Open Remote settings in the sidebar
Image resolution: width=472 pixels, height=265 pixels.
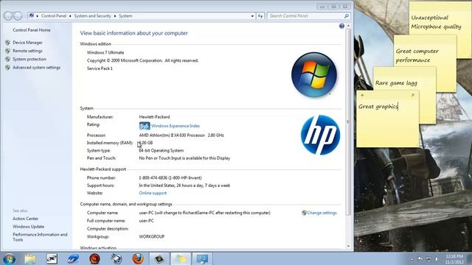click(x=27, y=51)
